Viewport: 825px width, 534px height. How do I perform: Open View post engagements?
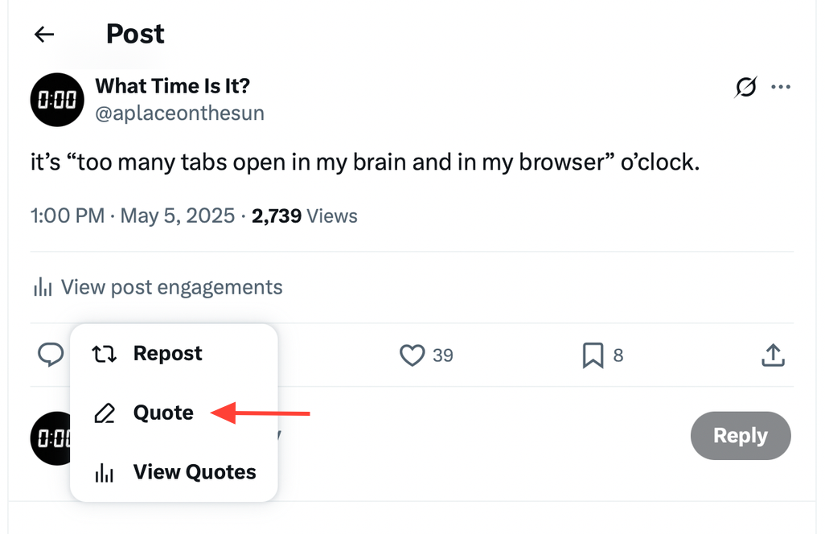(171, 286)
